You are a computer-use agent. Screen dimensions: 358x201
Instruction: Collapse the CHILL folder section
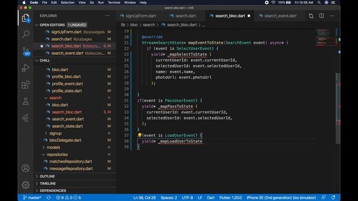[37, 60]
